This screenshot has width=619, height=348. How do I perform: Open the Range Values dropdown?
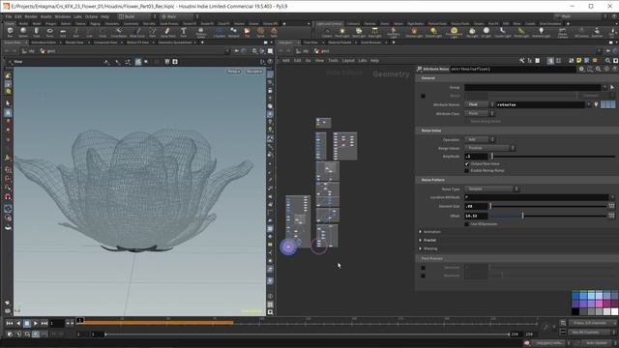[x=490, y=148]
